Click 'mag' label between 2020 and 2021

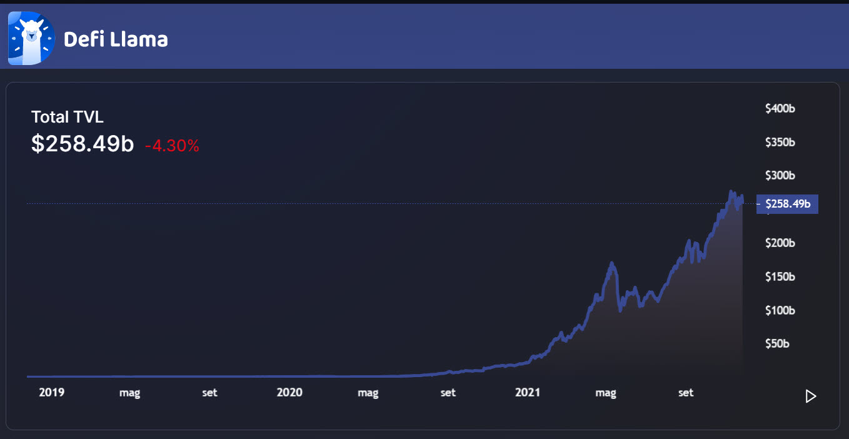(368, 393)
